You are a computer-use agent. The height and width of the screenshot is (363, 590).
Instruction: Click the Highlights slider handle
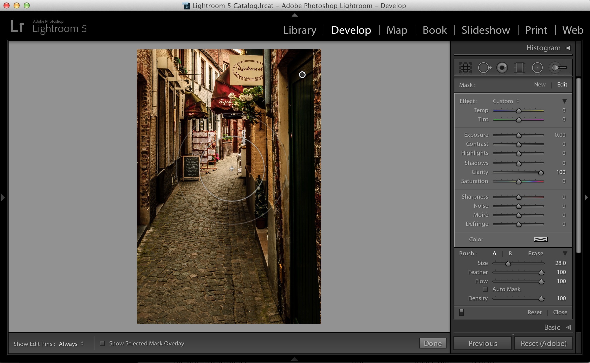pyautogui.click(x=519, y=153)
